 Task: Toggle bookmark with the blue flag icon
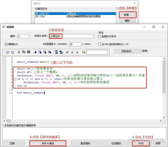[35, 52]
